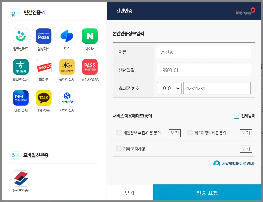Image resolution: width=263 pixels, height=202 pixels.
Task: Click the phone number input field
Action: [217, 88]
